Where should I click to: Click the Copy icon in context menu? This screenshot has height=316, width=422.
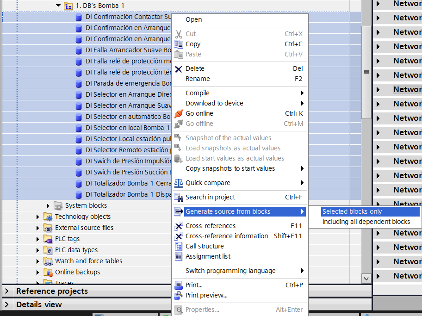point(179,44)
